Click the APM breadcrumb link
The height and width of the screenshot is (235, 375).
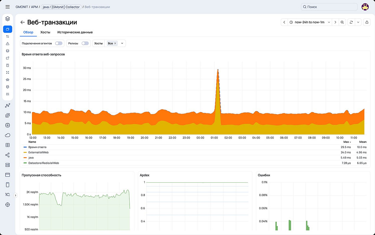pyautogui.click(x=34, y=7)
